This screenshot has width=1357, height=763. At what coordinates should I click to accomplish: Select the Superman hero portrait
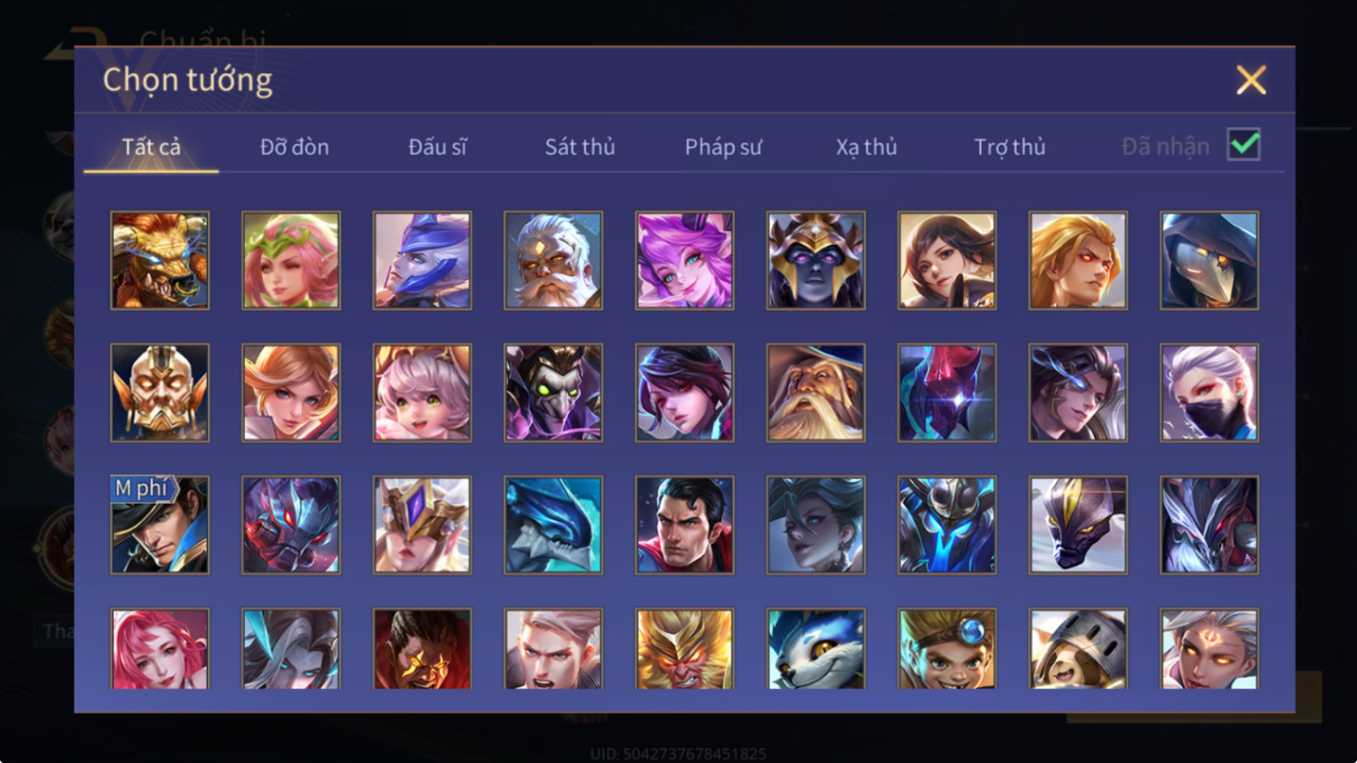(685, 525)
